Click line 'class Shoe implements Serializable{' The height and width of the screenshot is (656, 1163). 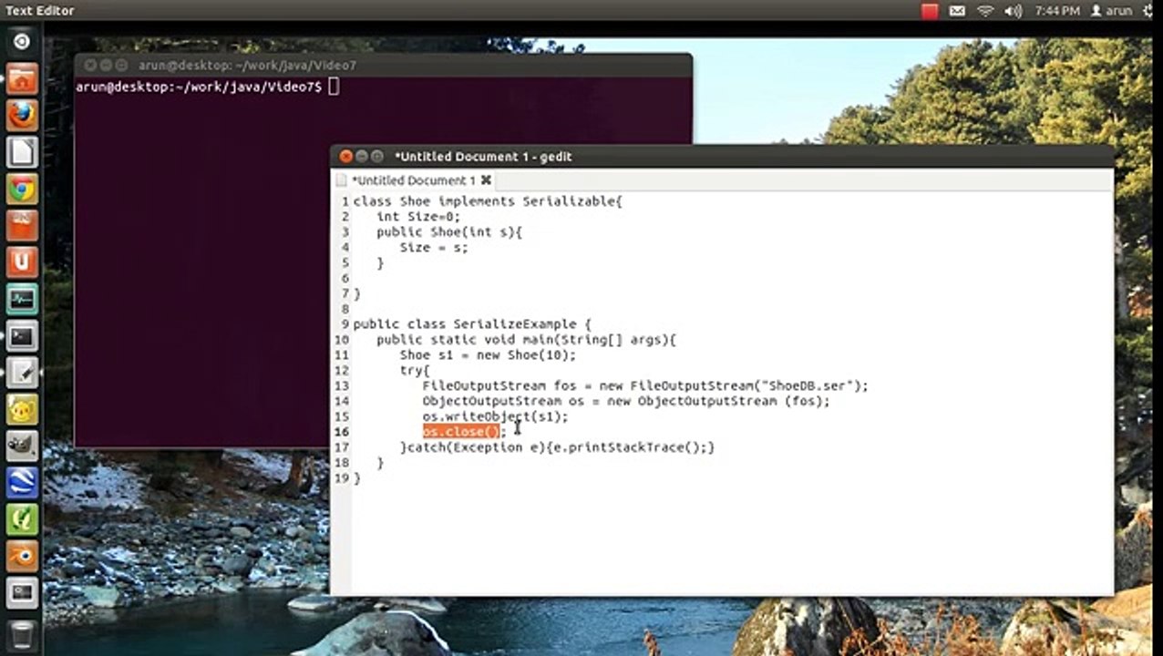point(488,201)
